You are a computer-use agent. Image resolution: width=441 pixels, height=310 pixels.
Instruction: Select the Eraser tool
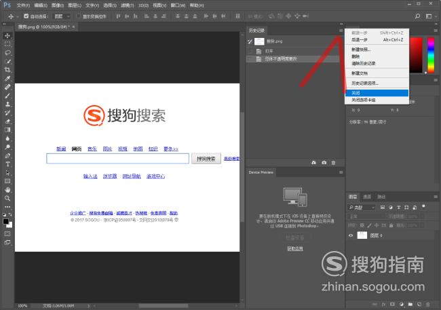tap(7, 121)
